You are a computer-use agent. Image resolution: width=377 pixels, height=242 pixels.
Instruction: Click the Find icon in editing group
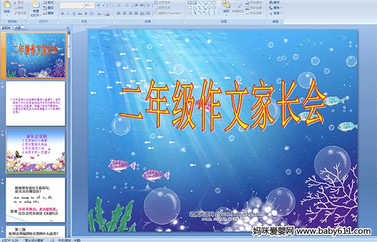(275, 3)
